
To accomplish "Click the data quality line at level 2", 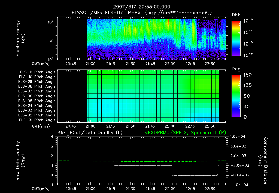I will [89, 156].
